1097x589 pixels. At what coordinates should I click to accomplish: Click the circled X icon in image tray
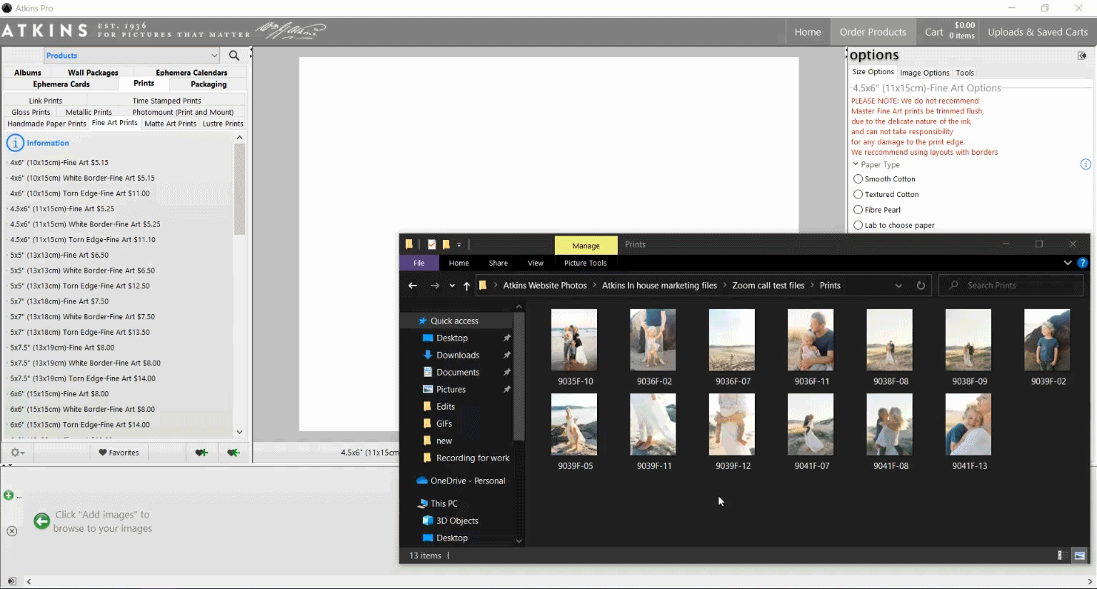click(11, 531)
